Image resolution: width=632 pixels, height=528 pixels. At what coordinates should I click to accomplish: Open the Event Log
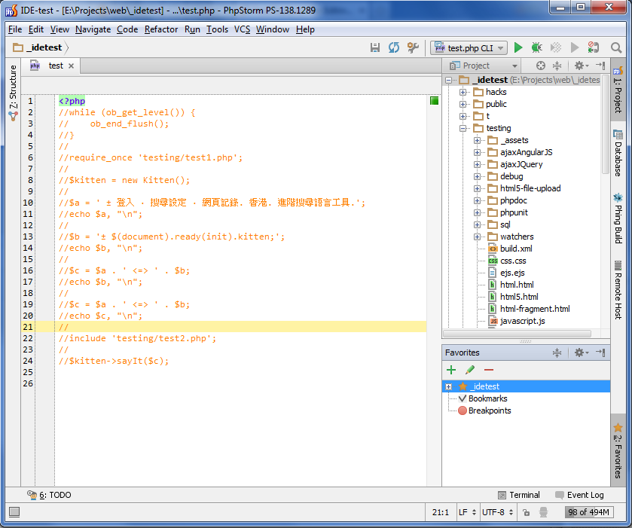pos(579,495)
